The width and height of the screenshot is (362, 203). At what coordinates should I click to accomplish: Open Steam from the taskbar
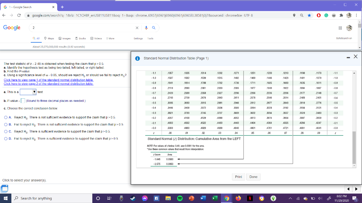pyautogui.click(x=133, y=198)
